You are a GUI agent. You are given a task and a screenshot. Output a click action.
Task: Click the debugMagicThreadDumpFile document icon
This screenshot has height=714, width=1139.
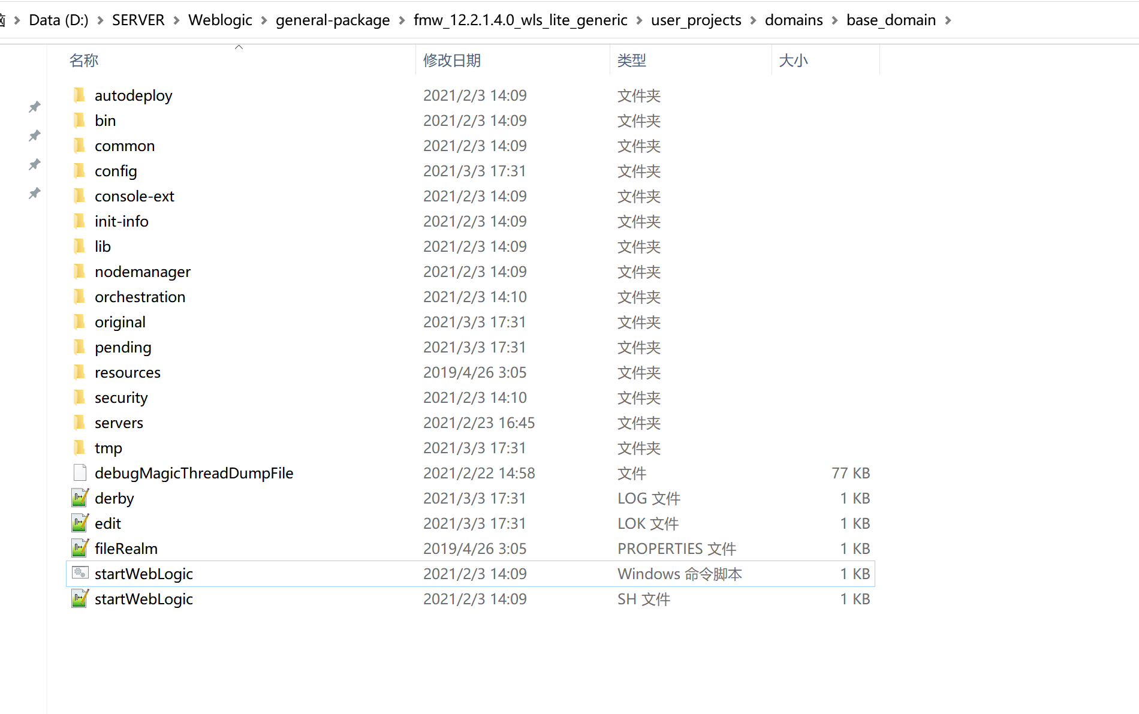point(80,472)
